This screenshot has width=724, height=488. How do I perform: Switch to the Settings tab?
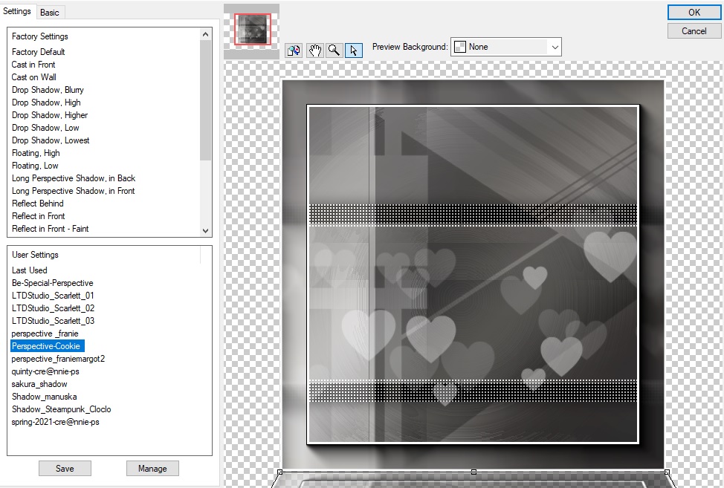(x=17, y=11)
